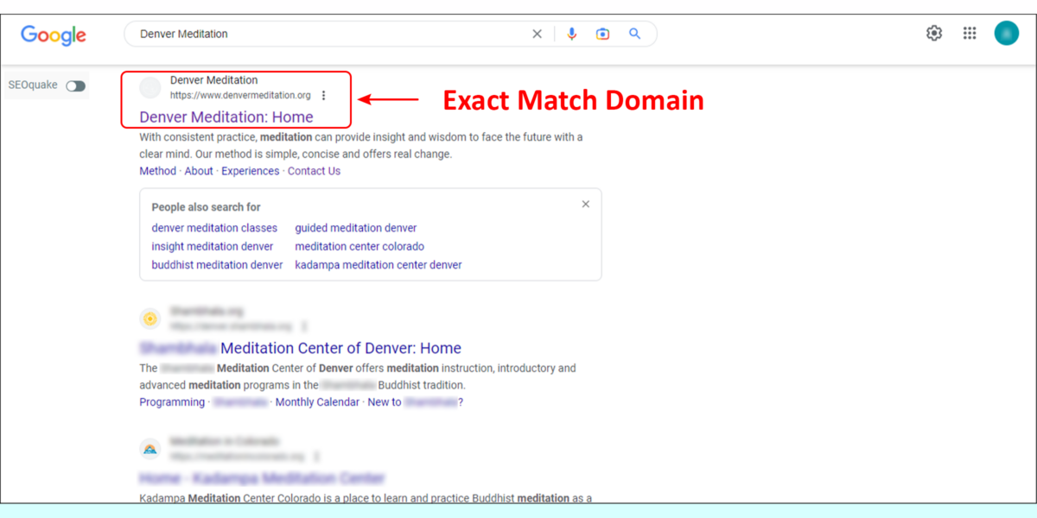Screen dimensions: 1037x518
Task: Visit the "Contact Us" sitelink
Action: (x=314, y=170)
